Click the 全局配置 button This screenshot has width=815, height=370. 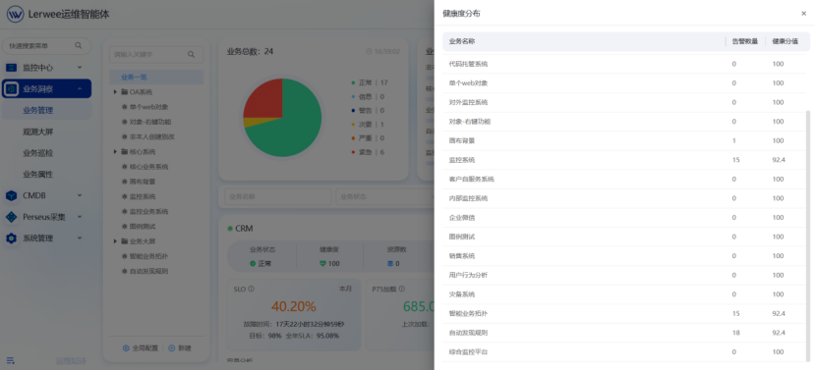tap(141, 348)
